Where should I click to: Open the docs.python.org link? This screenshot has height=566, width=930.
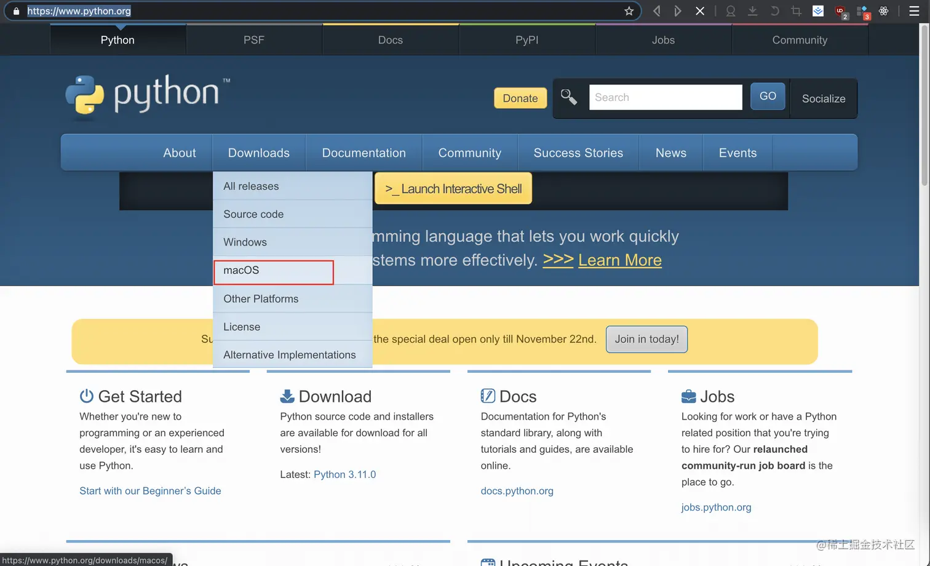(517, 491)
